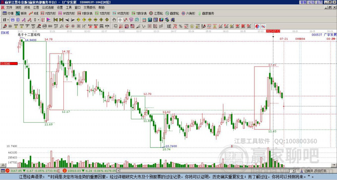The image size is (337, 180).
Task: Click the 论坛 forum button
Action: tap(311, 2)
